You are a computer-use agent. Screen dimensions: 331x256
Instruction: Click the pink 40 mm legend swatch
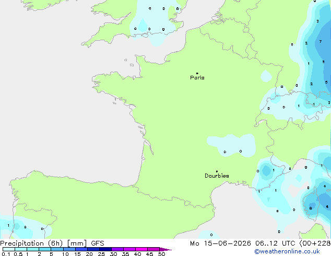[141, 249]
